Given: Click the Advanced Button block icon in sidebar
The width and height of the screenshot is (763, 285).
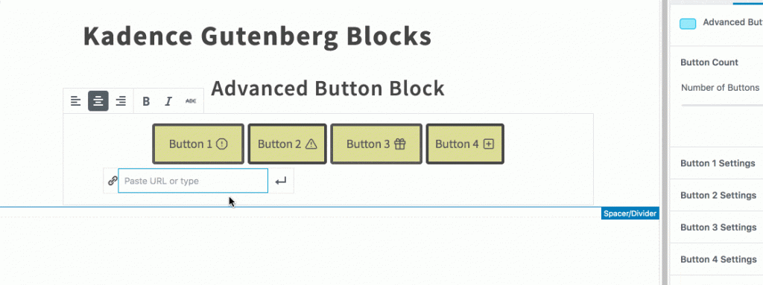Looking at the screenshot, I should click(688, 24).
